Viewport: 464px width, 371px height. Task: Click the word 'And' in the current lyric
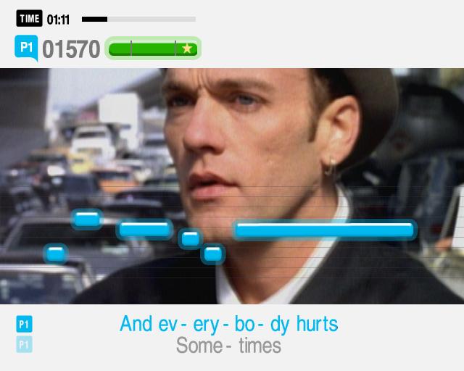[x=136, y=324]
